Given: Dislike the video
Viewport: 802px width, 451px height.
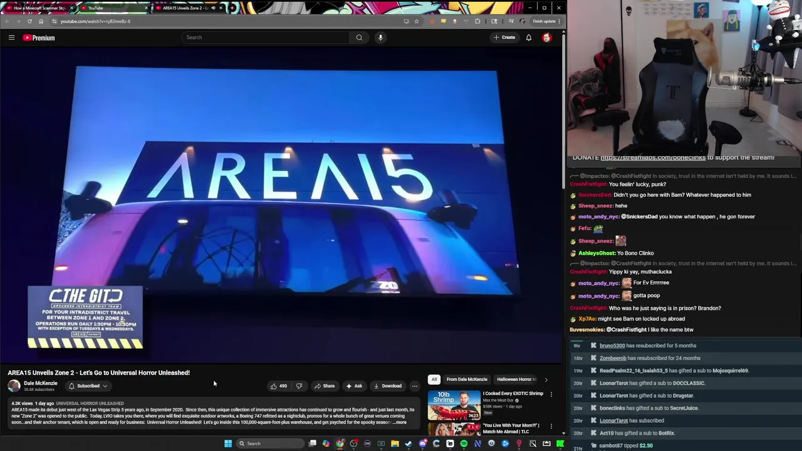Looking at the screenshot, I should click(x=299, y=386).
